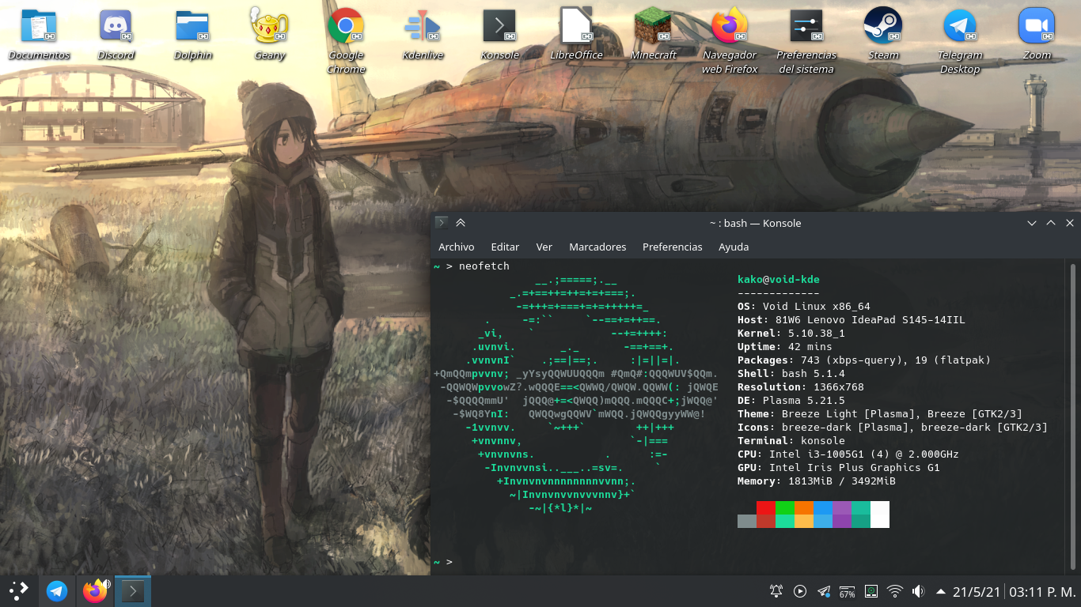Open the Konsole window menu icon
This screenshot has width=1081, height=607.
coord(442,224)
